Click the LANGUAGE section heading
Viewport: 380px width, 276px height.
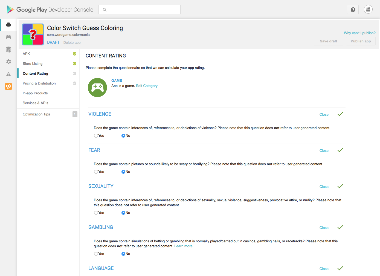point(101,268)
